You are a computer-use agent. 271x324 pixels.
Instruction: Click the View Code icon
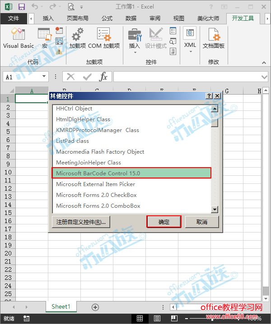coord(173,41)
